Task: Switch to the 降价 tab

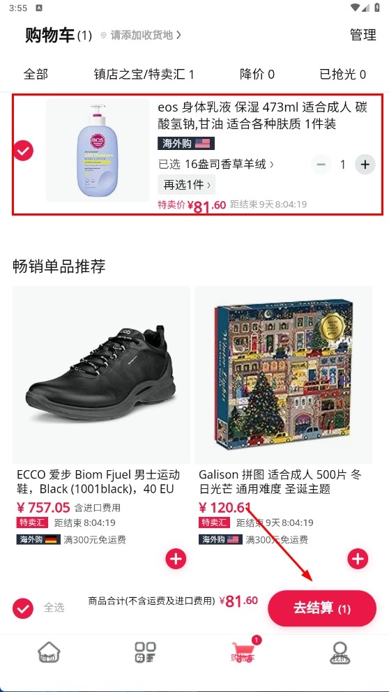Action: point(257,74)
